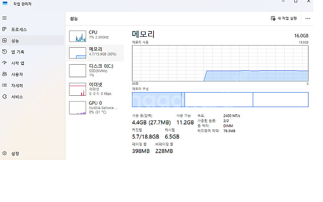Click the 성능 sidebar icon
The width and height of the screenshot is (323, 202).
point(4,40)
